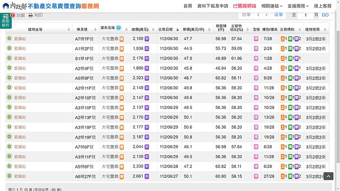The image size is (340, 191).
Task: Click the 內政部 site logo
Action: (51, 6)
